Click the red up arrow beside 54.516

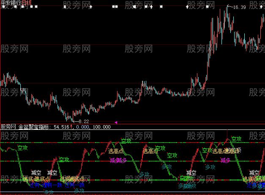click(71, 126)
